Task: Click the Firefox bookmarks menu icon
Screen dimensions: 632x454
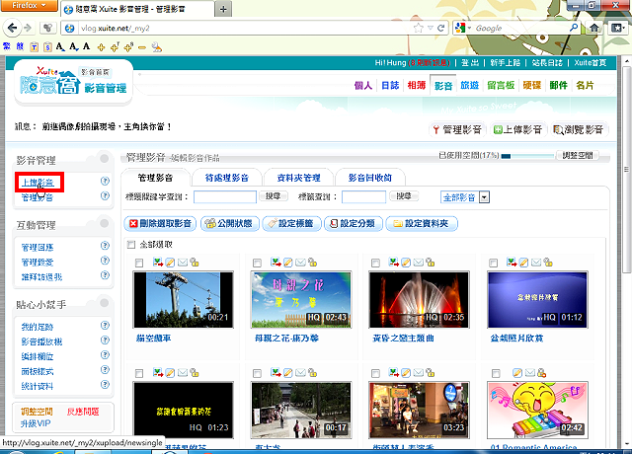Action: (x=617, y=28)
